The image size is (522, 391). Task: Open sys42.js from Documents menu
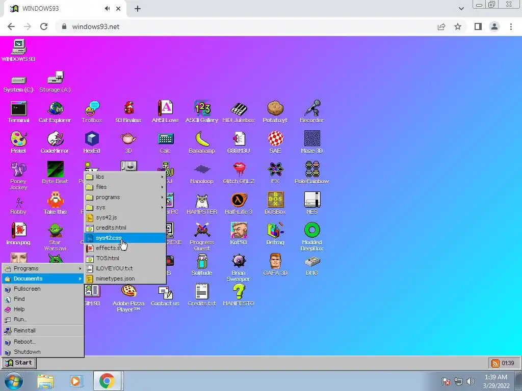coord(125,217)
